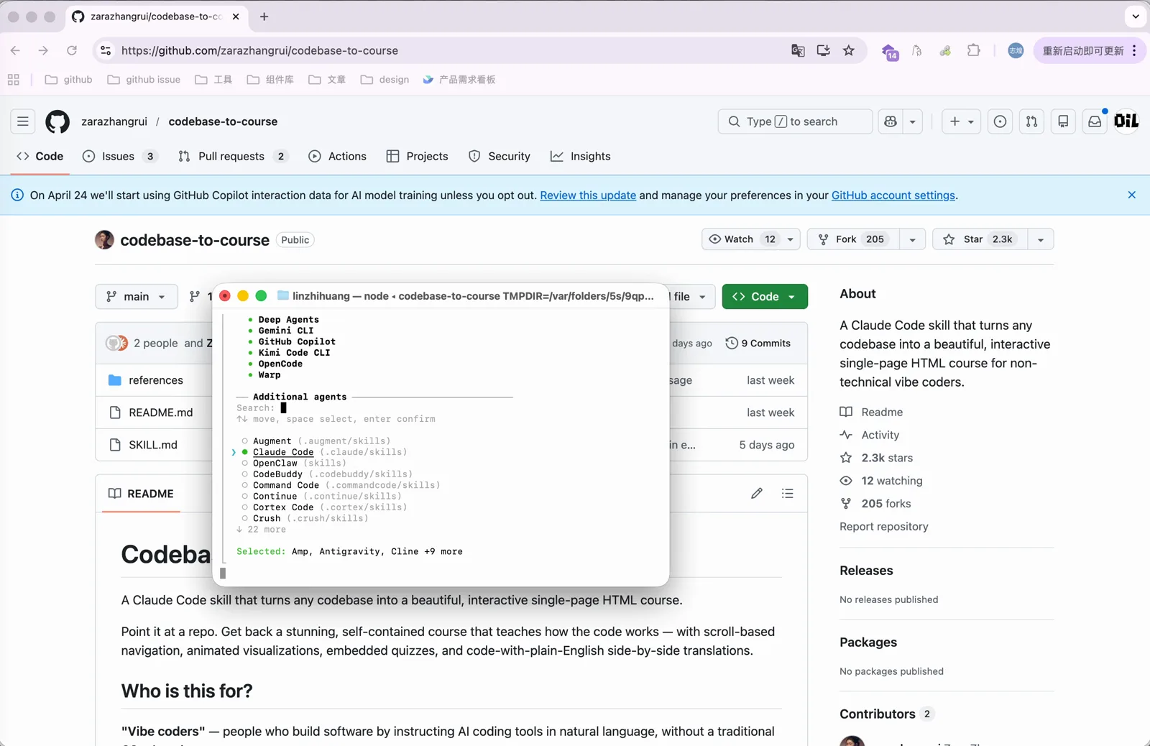
Task: Open the Projects tab
Action: click(418, 157)
